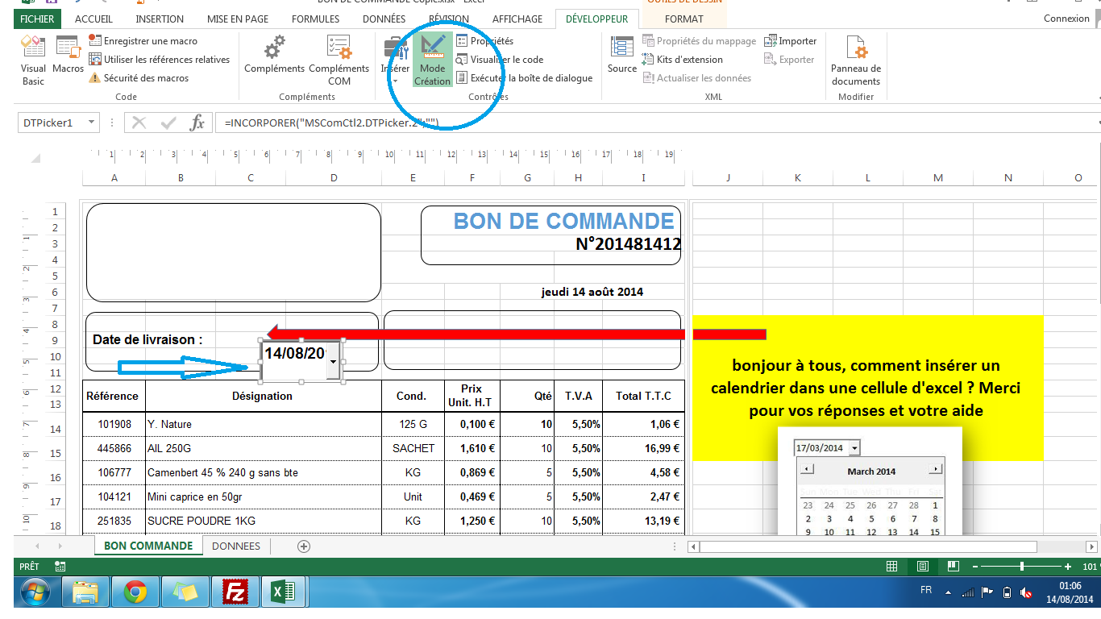Image resolution: width=1101 pixels, height=619 pixels.
Task: Switch to the ACCUEIL tab
Action: pyautogui.click(x=93, y=19)
